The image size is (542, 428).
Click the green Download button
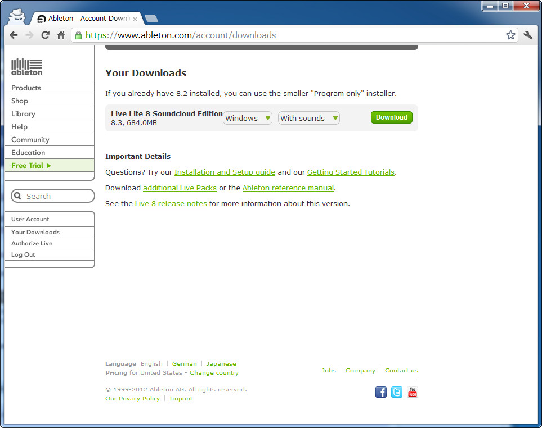(391, 117)
